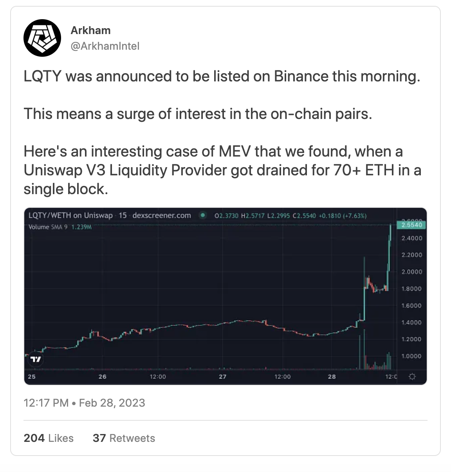Click the TradingView logo on chart
Viewport: 451px width, 472px height.
click(x=36, y=359)
